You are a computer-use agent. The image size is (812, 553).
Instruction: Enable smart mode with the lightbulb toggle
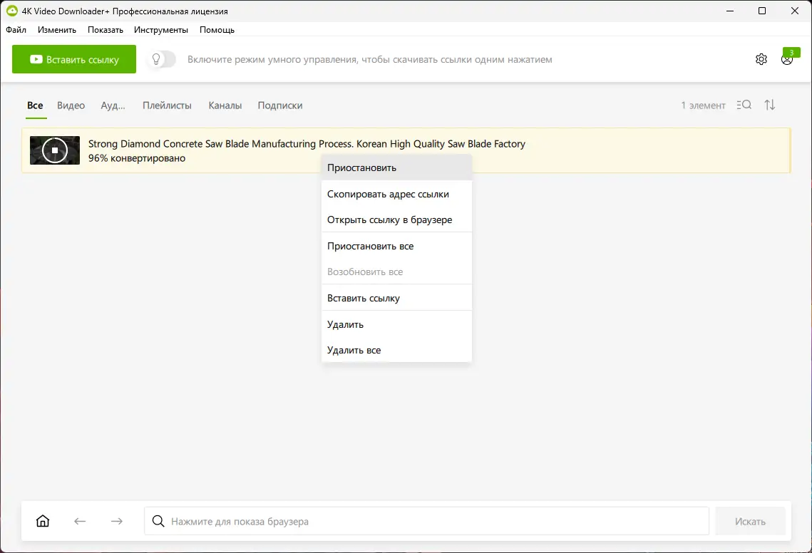tap(160, 60)
